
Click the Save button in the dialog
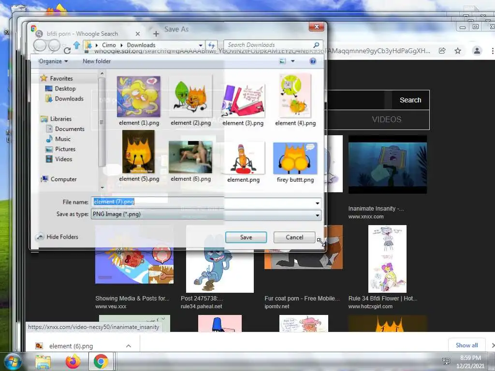pyautogui.click(x=246, y=237)
